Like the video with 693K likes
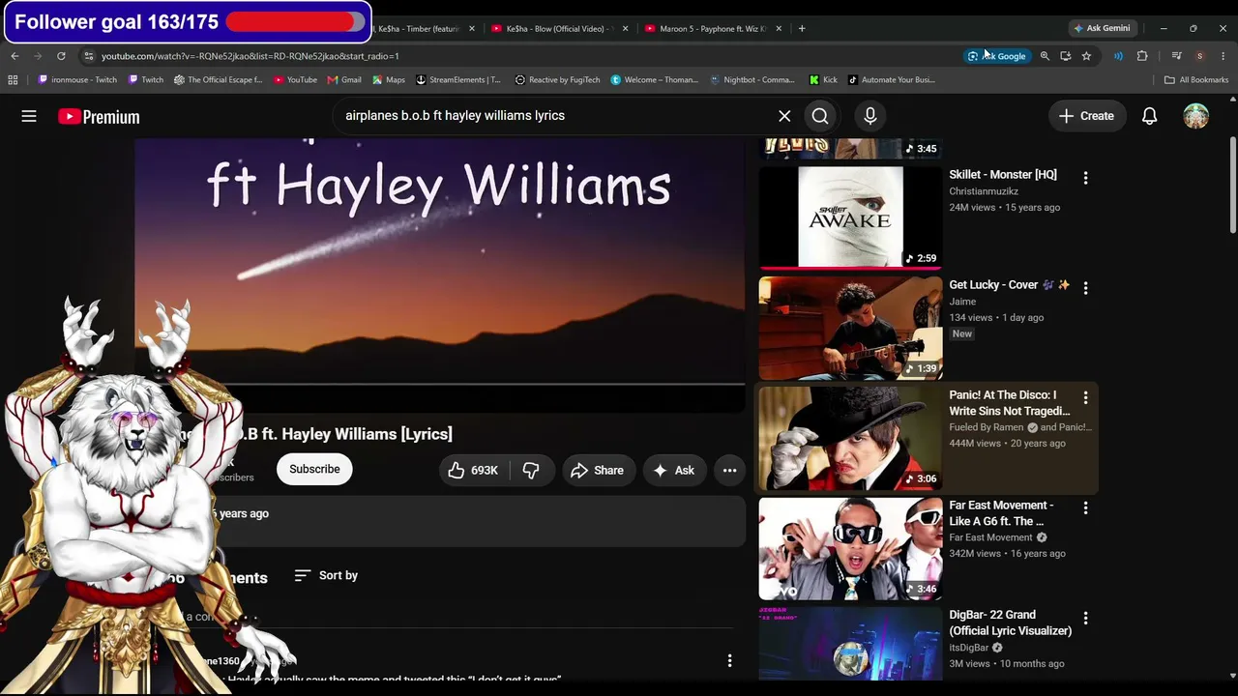The width and height of the screenshot is (1238, 696). (473, 470)
